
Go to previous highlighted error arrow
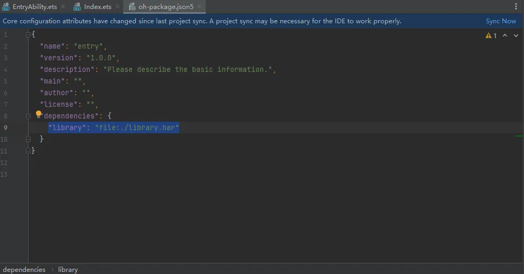coord(505,35)
